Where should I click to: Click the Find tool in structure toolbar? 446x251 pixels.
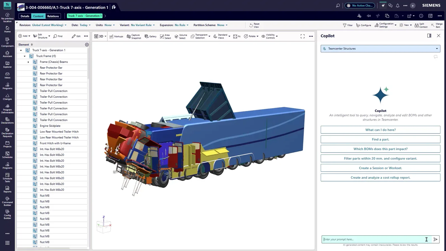tap(58, 36)
